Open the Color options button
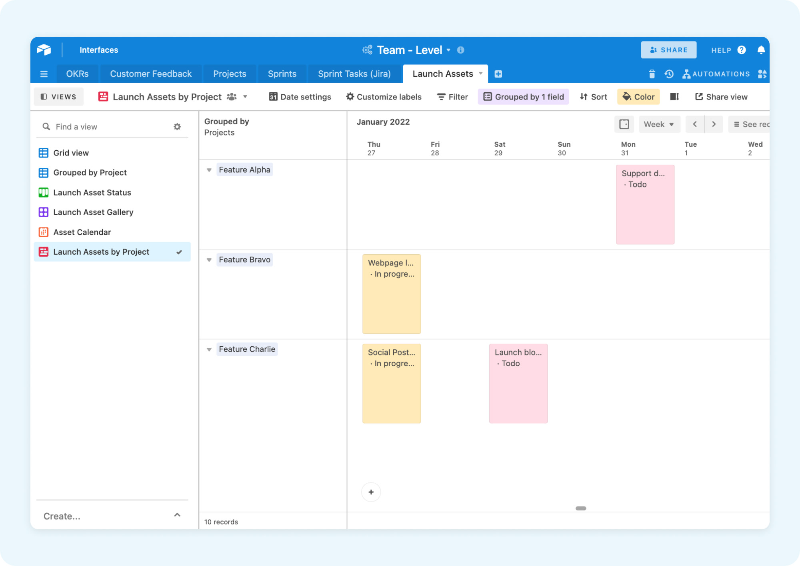The height and width of the screenshot is (566, 800). (x=638, y=97)
